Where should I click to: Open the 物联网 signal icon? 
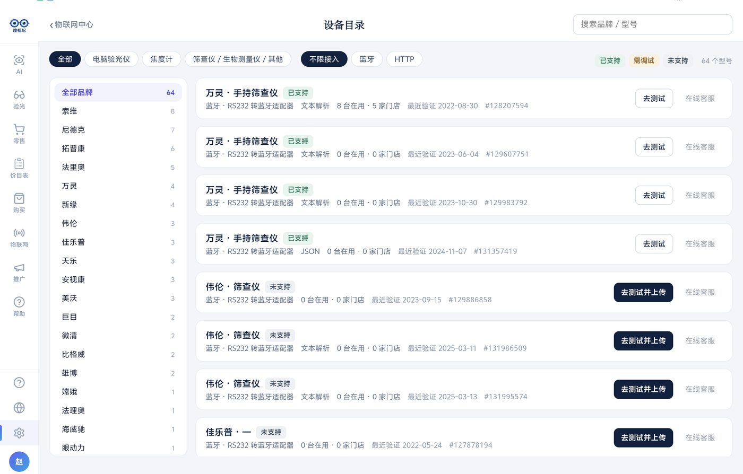click(19, 237)
